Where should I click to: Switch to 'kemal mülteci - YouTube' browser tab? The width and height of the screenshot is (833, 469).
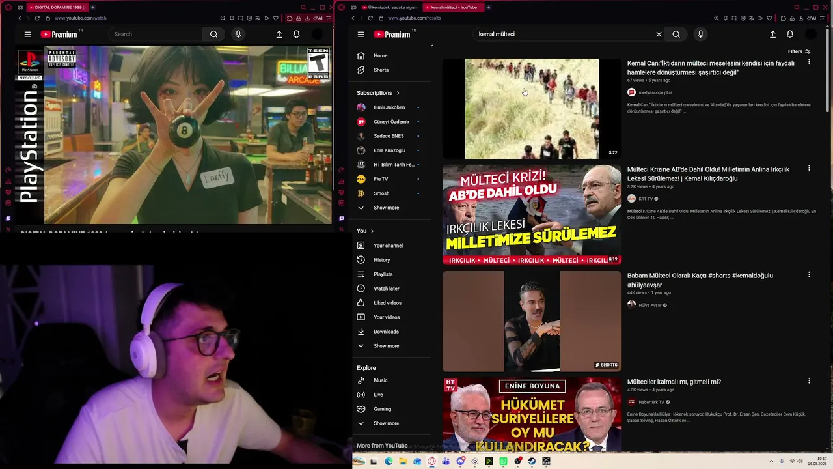pyautogui.click(x=454, y=7)
